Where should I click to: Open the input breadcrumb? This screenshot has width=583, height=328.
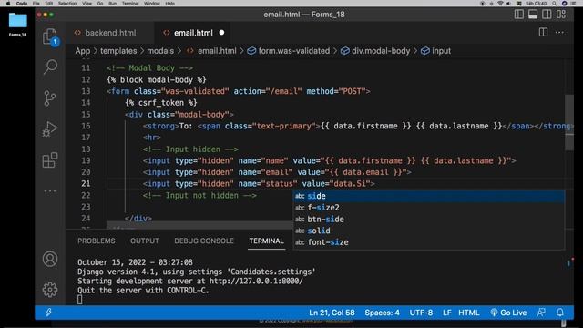click(435, 51)
